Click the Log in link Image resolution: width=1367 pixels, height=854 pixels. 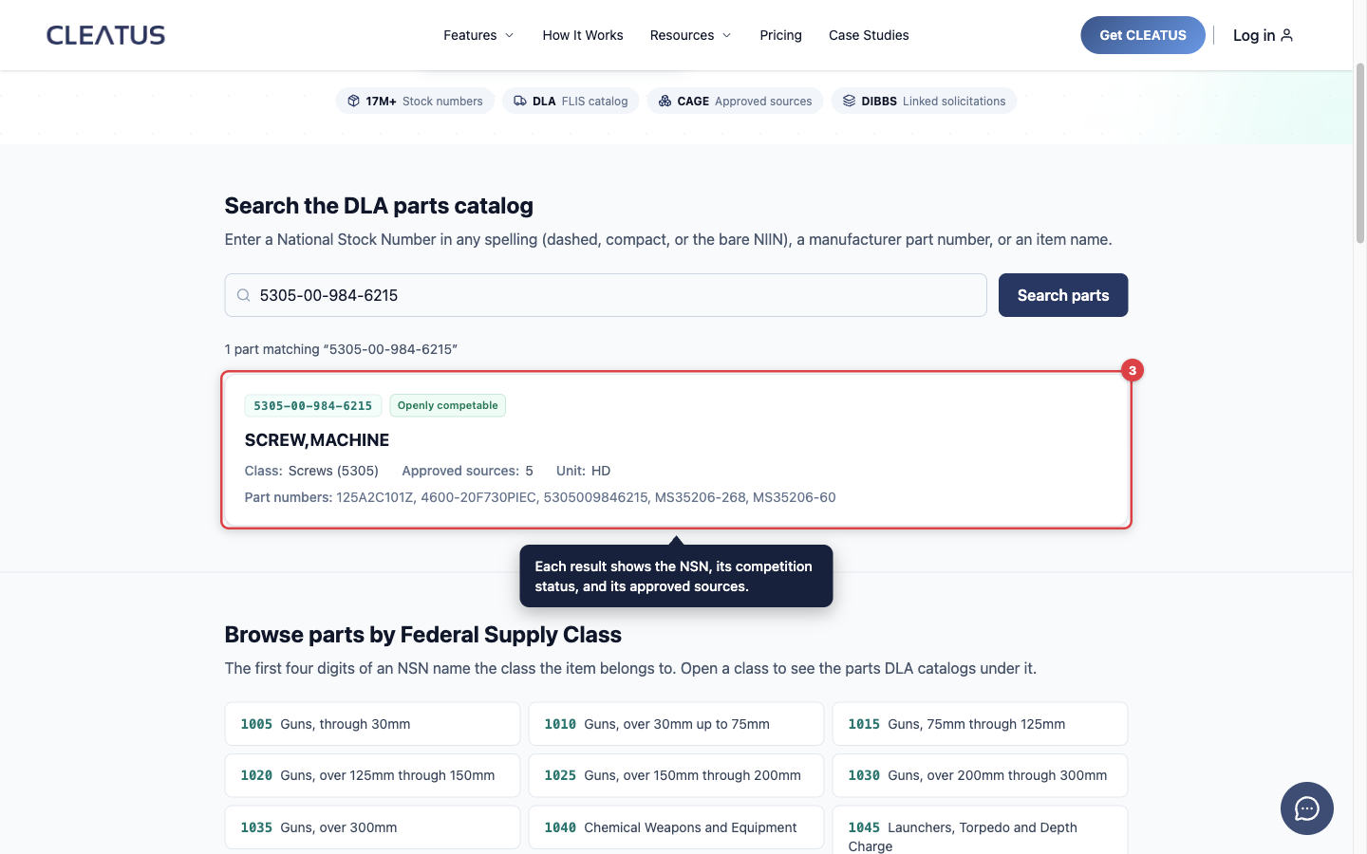[1253, 35]
